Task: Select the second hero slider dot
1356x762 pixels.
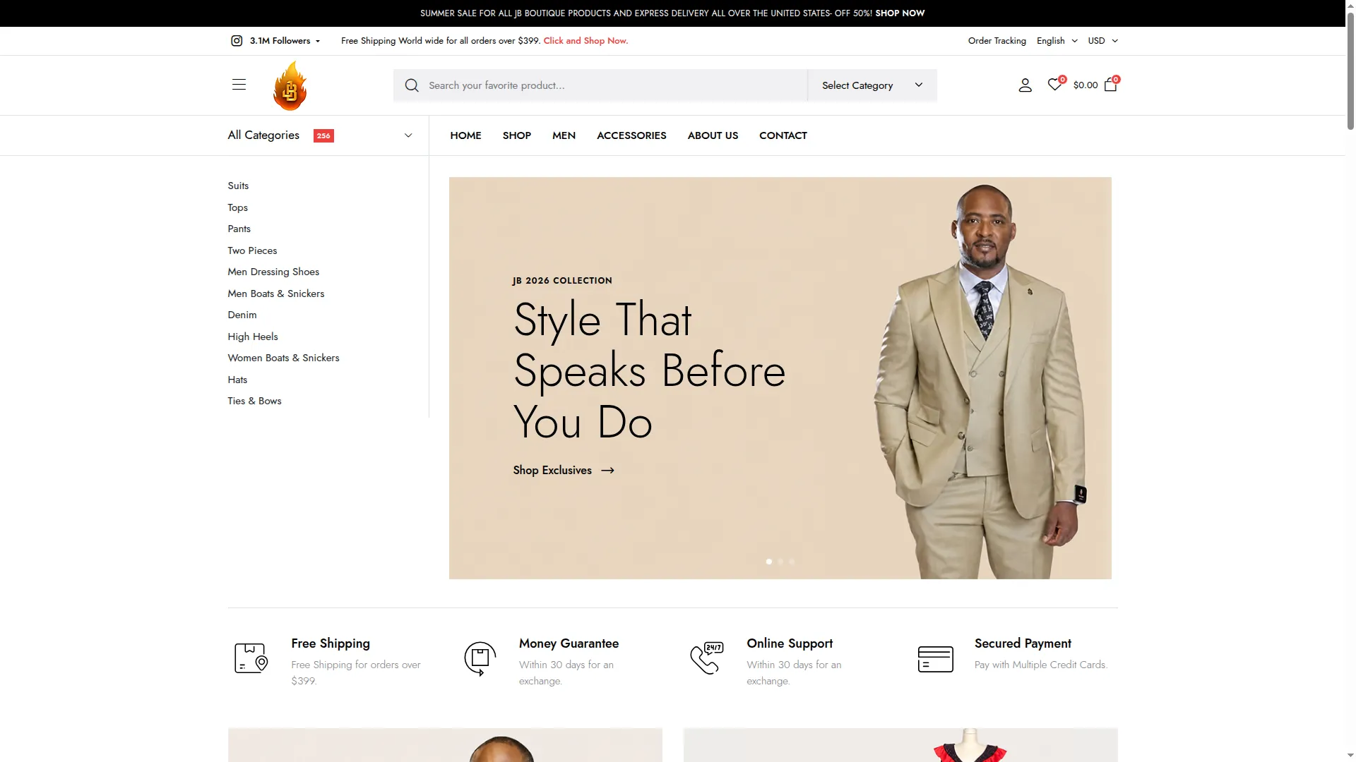Action: tap(780, 562)
